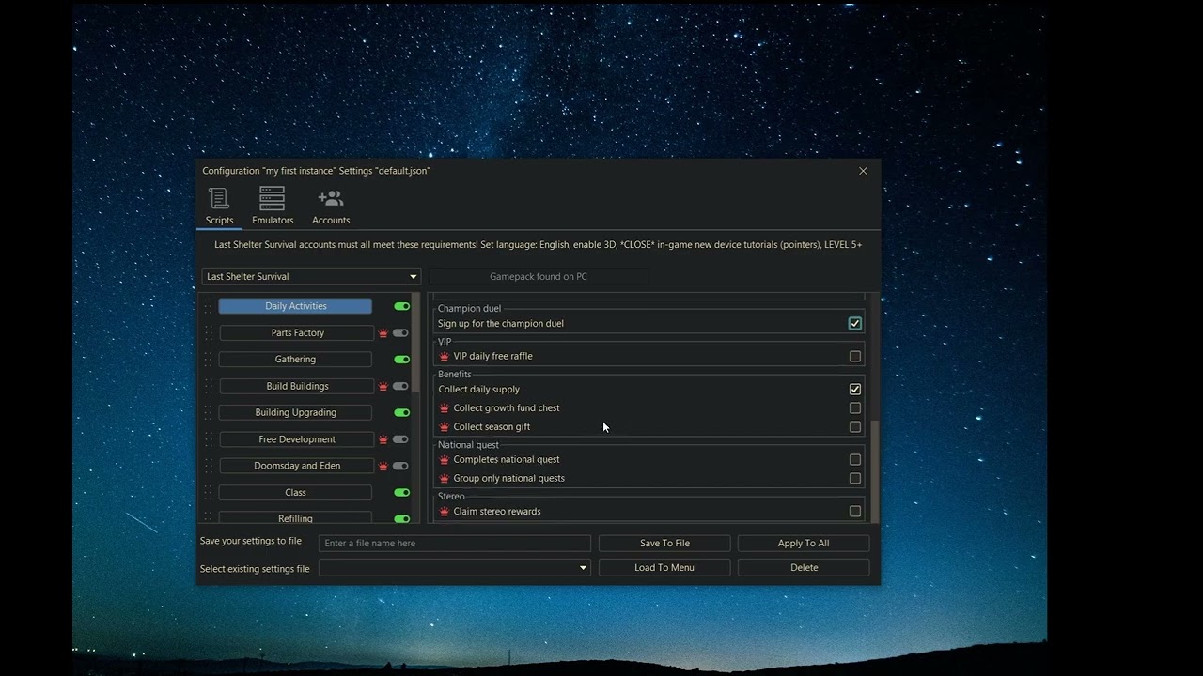The width and height of the screenshot is (1203, 676).
Task: Click the Collect daily supply label
Action: tap(478, 389)
